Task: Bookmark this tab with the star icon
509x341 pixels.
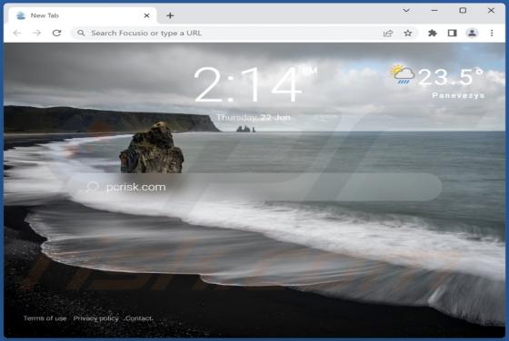Action: 408,33
